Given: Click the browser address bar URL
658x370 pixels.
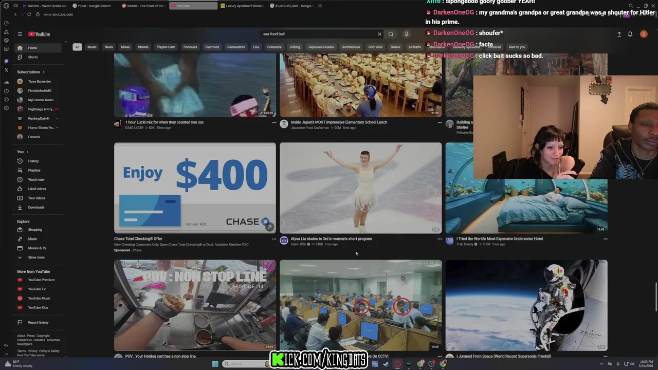Looking at the screenshot, I should point(58,14).
